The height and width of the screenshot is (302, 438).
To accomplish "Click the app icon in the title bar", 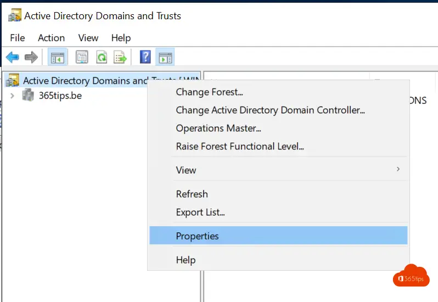I will [14, 15].
